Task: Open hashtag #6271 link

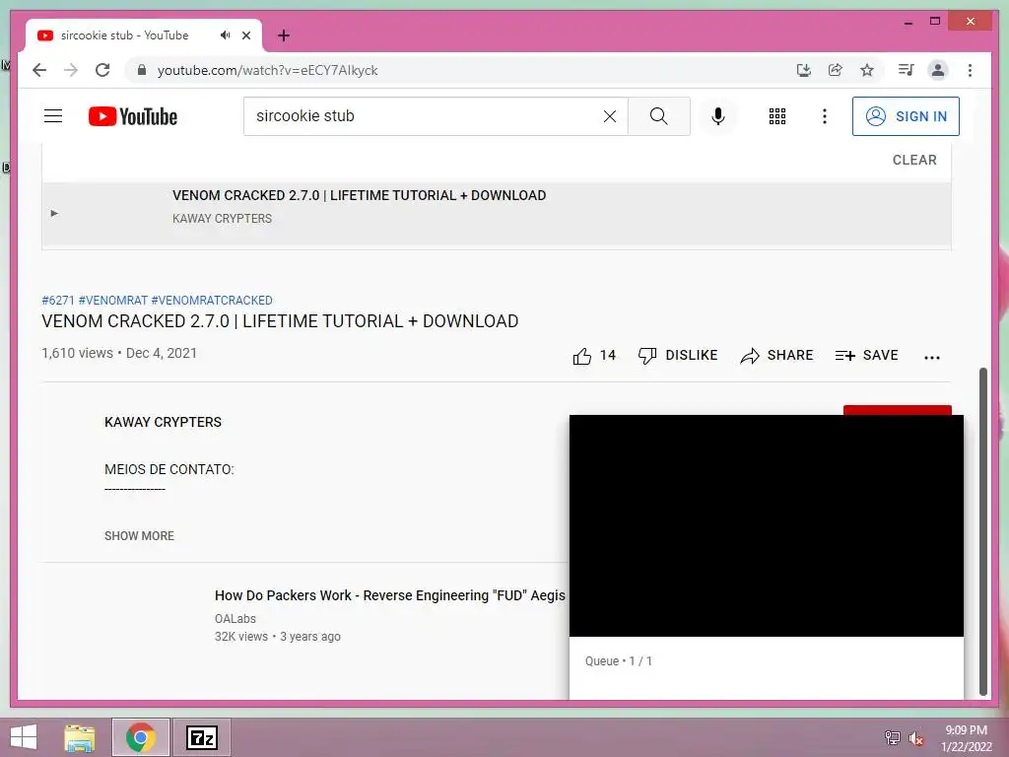Action: [58, 300]
